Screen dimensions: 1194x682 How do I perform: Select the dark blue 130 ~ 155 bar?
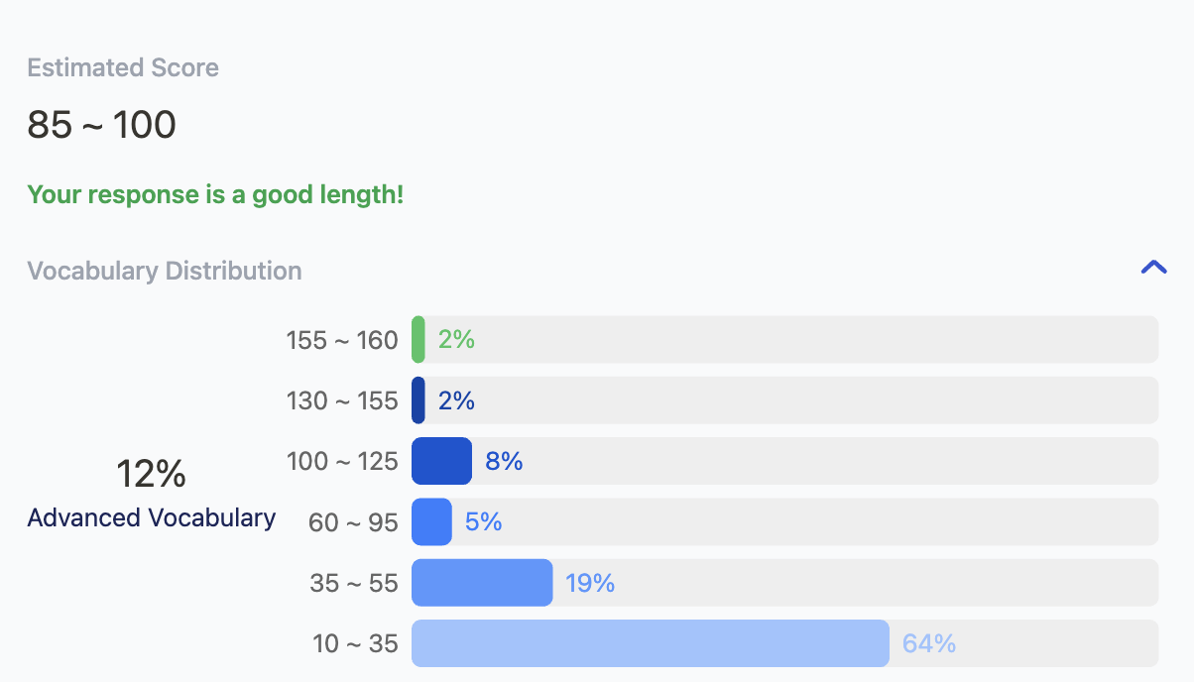pos(417,400)
